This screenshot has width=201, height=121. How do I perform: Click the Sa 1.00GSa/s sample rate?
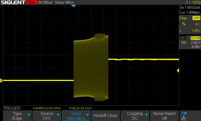coord(190,8)
